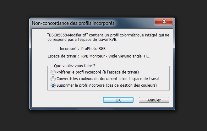Click the dialog title 'Non-concordance des profils incorporés'
This screenshot has width=207, height=131.
point(73,23)
